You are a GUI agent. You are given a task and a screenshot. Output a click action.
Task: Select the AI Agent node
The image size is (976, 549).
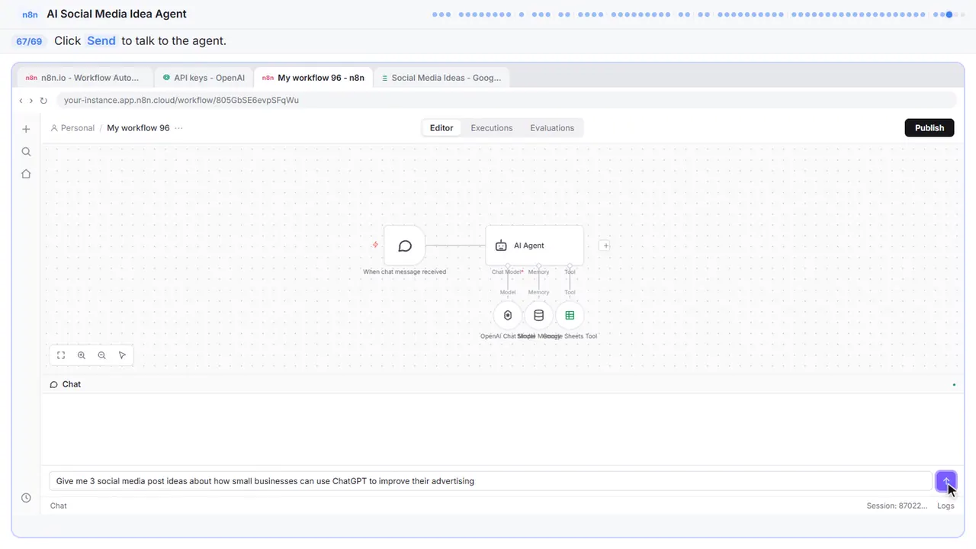coord(535,246)
